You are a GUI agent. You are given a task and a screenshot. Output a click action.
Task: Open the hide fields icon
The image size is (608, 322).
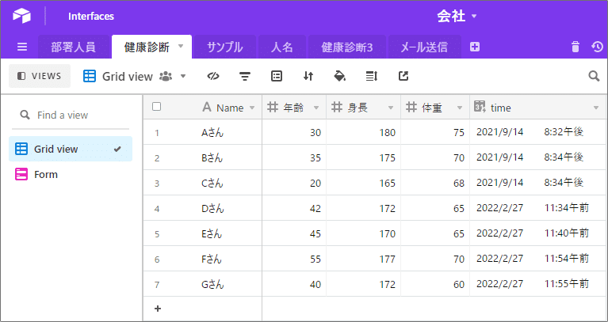(213, 76)
